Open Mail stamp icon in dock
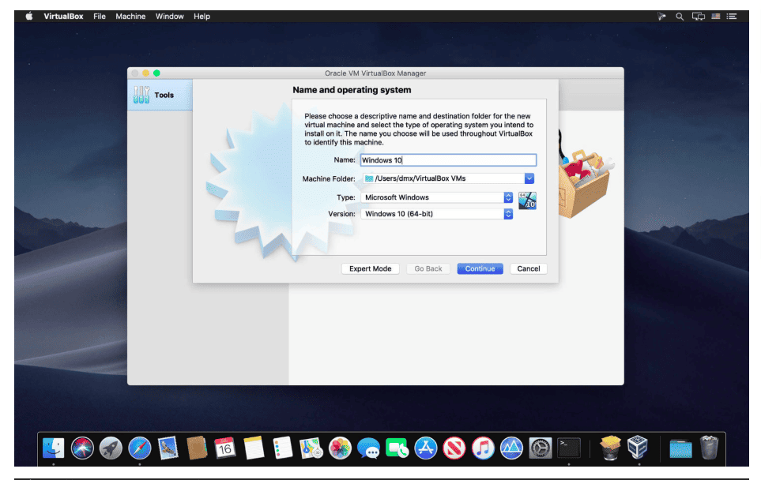Viewport: 761px width, 480px height. [168, 448]
